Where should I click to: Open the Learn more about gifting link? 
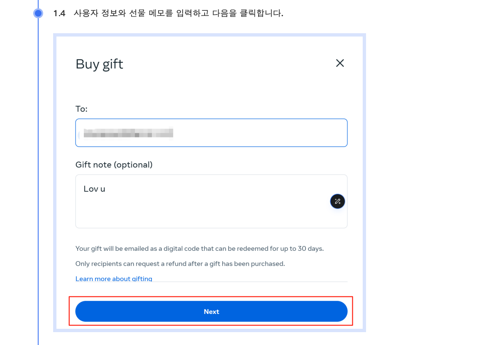tap(114, 279)
